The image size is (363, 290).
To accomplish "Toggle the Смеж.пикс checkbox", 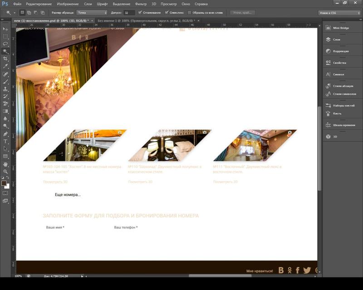I will (167, 13).
